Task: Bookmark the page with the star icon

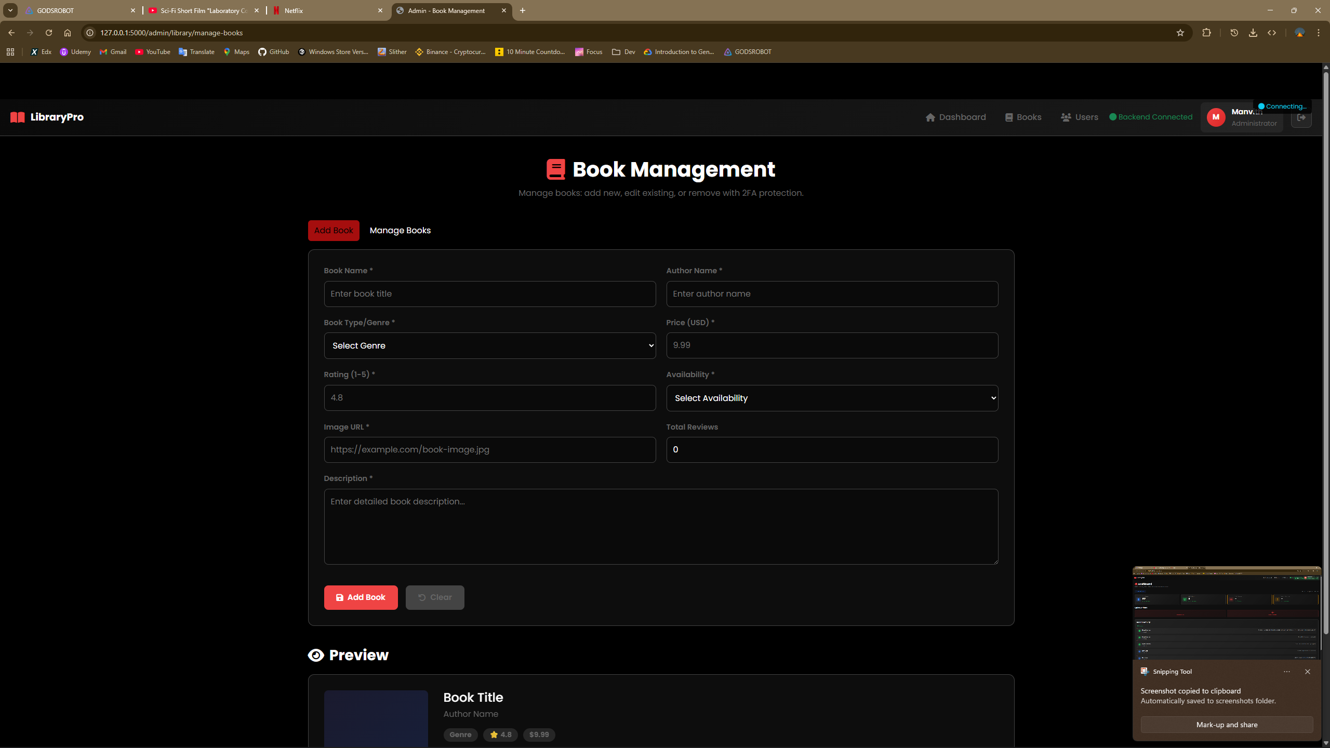Action: point(1180,32)
